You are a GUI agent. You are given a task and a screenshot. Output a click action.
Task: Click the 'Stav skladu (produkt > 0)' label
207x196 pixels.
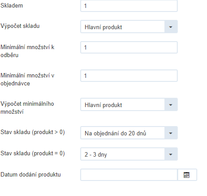pyautogui.click(x=33, y=132)
